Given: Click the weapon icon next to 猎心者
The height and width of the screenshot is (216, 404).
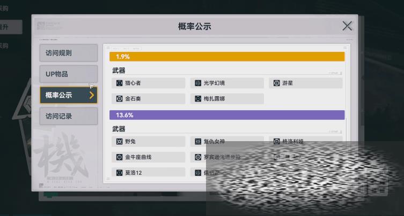Looking at the screenshot, I should pyautogui.click(x=119, y=83).
